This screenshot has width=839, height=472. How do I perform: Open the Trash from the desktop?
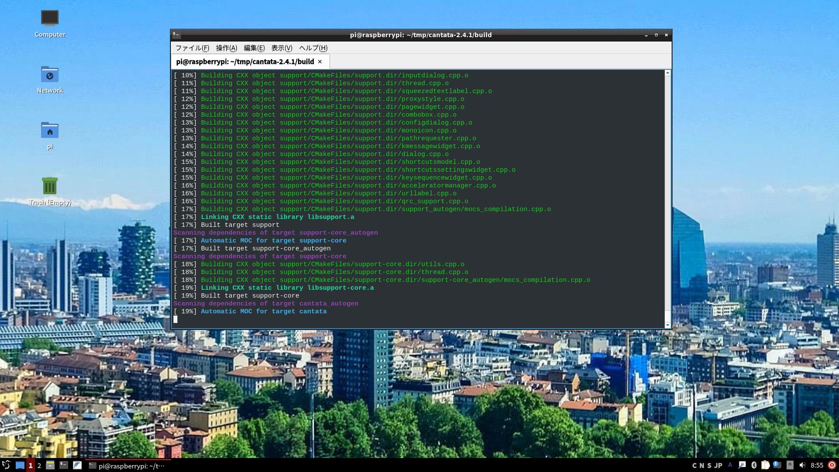(x=50, y=186)
